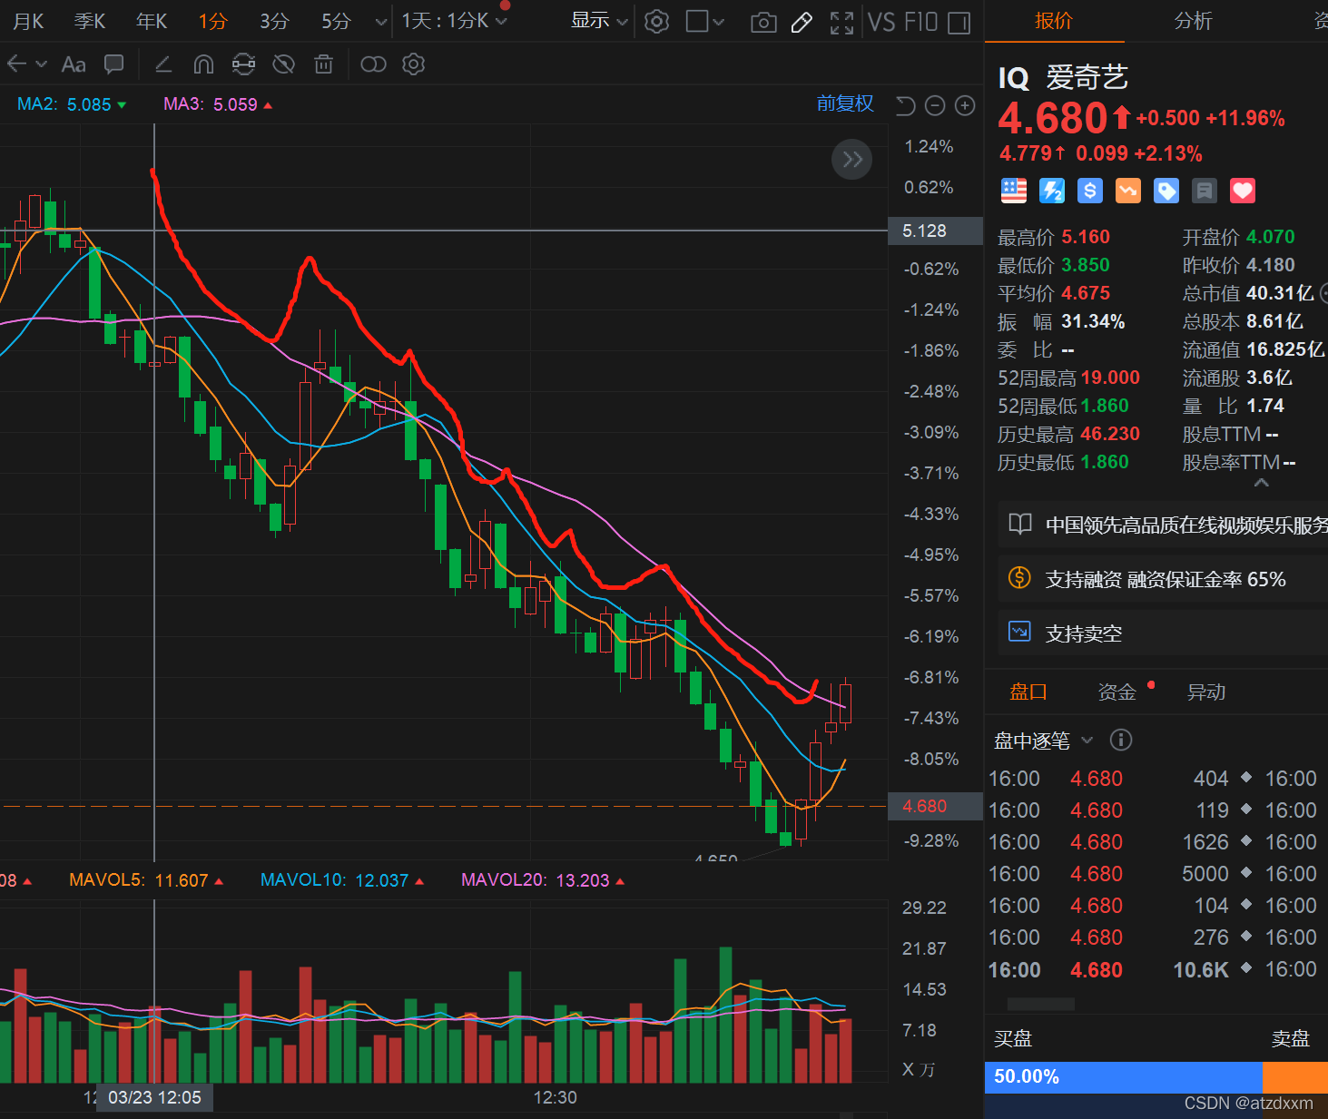
Task: Zoom in chart with plus circle
Action: 965,106
